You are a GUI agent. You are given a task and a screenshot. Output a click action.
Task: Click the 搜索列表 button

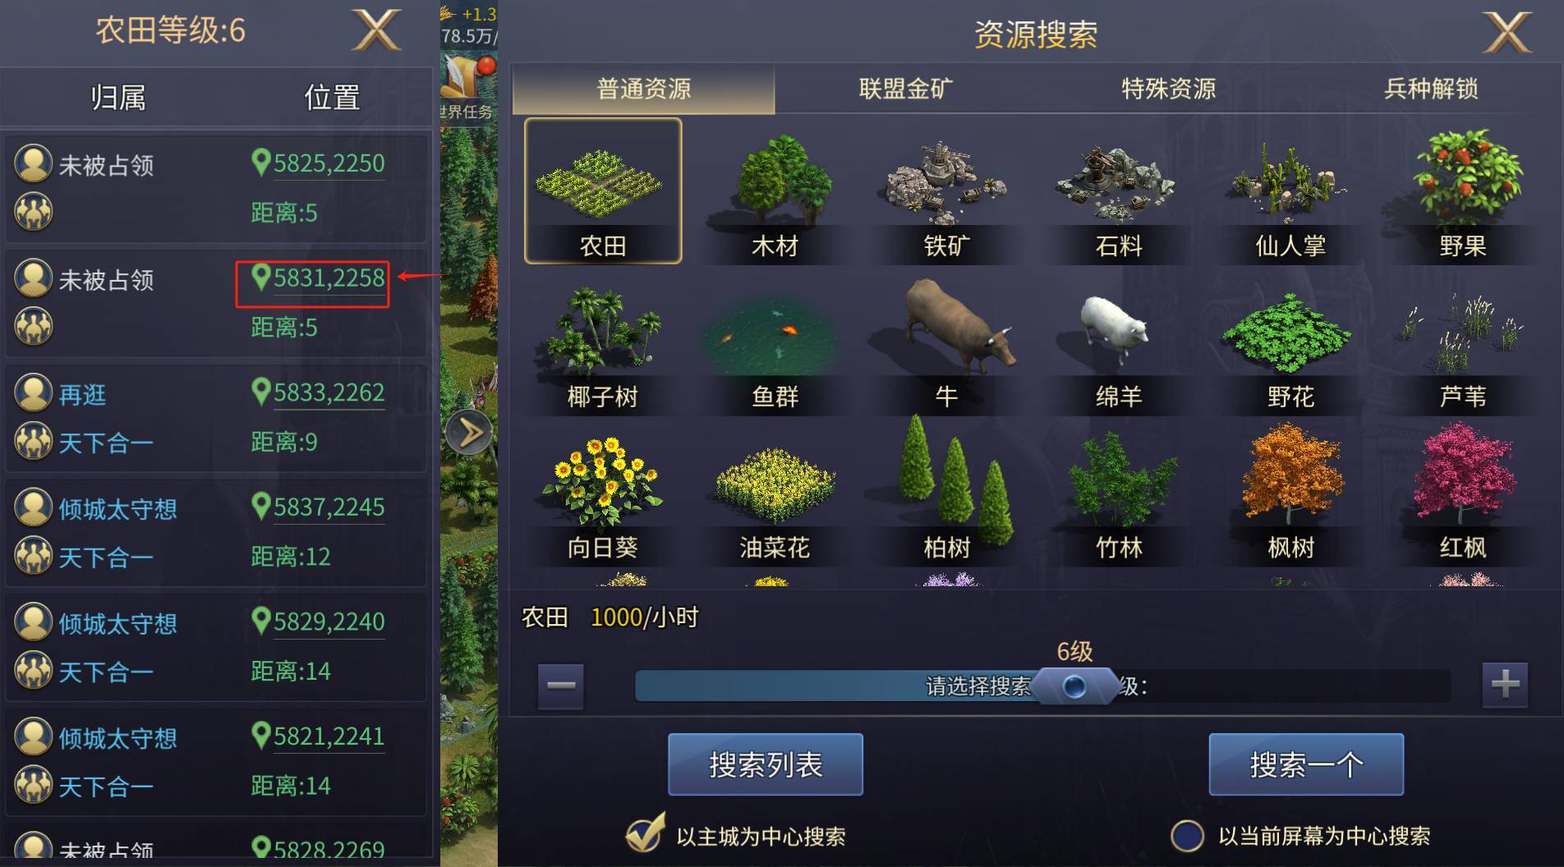766,764
